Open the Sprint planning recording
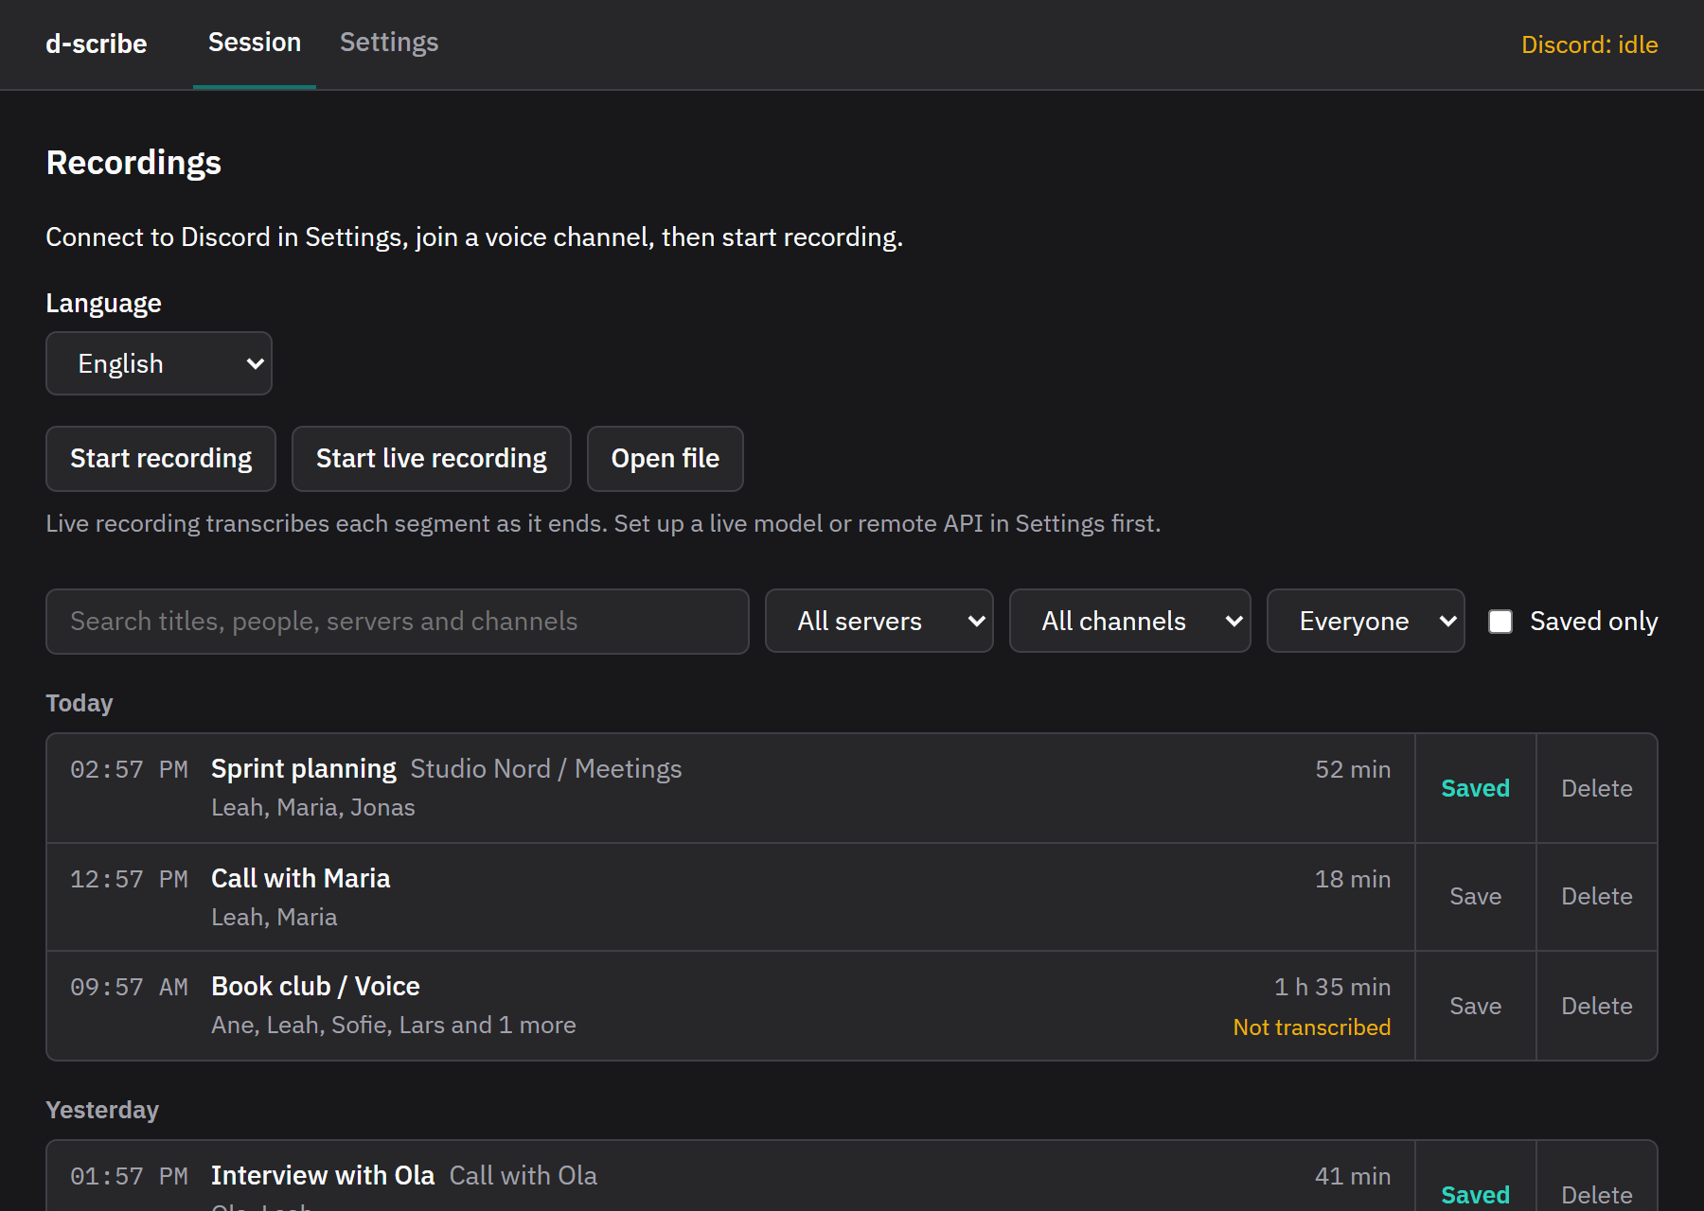 click(731, 788)
